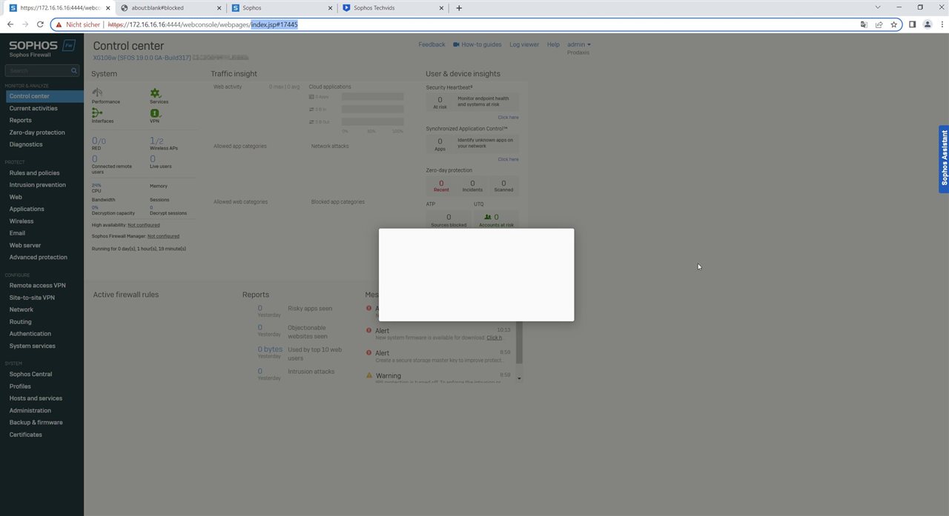This screenshot has height=516, width=949.
Task: Click Sophos Firewall Manager Not configured link
Action: click(x=163, y=236)
